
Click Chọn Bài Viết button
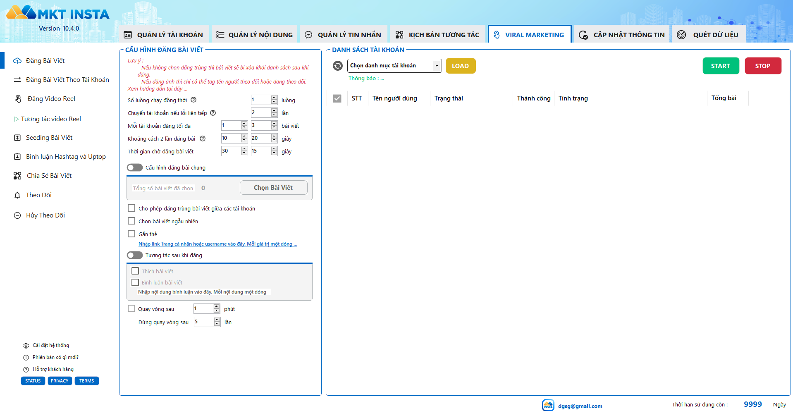pyautogui.click(x=273, y=187)
